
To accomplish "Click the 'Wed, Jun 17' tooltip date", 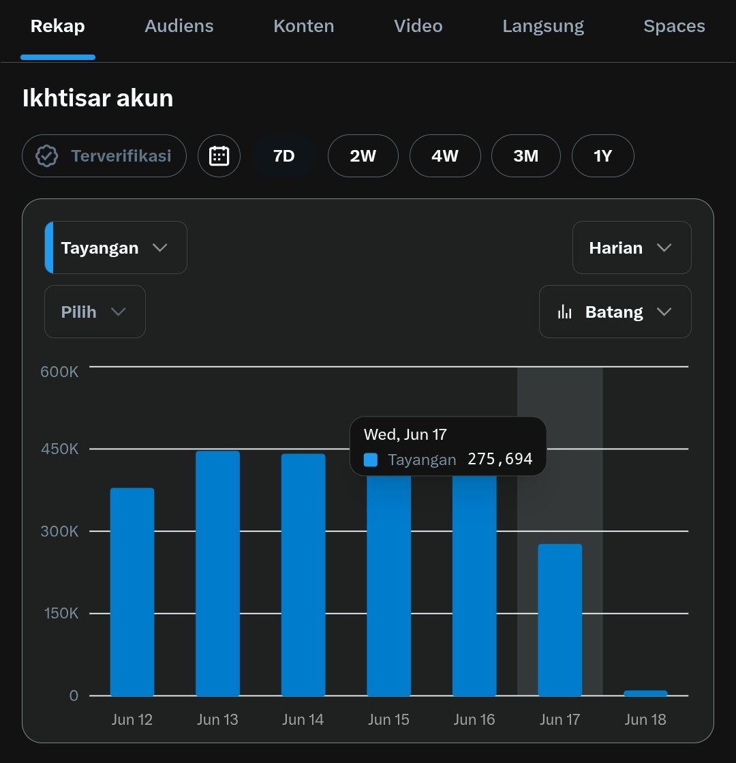I will click(x=405, y=434).
